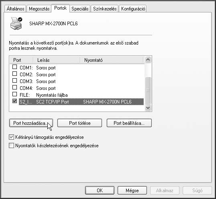Click the Port törlése button
The width and height of the screenshot is (216, 199).
[x=79, y=123]
